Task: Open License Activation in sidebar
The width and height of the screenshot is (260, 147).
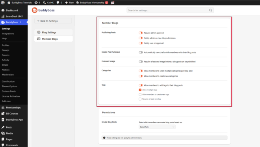Action: click(11, 96)
